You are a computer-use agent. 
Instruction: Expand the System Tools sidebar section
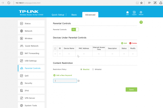[31, 105]
